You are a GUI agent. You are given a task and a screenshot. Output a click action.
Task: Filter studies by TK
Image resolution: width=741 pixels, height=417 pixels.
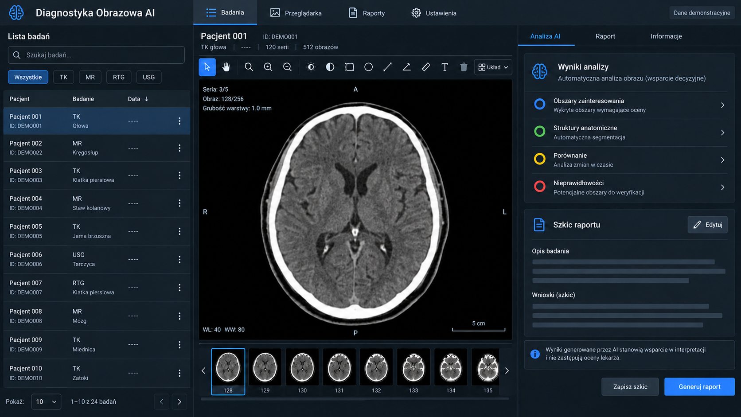(x=63, y=77)
